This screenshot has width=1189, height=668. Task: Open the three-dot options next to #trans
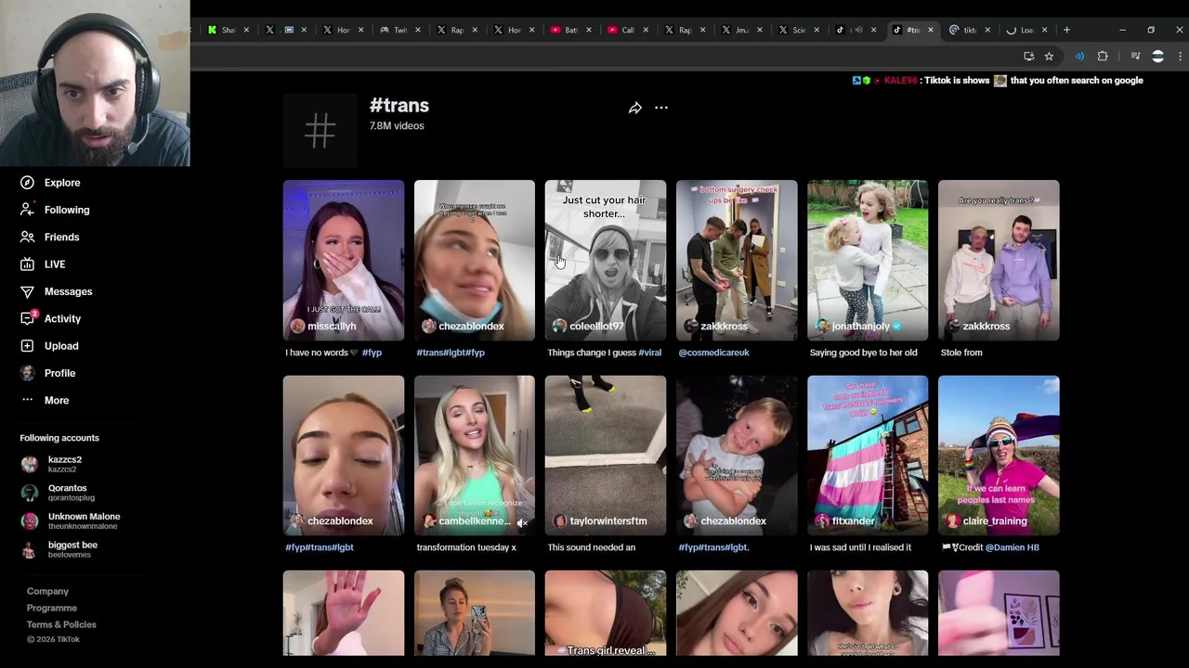[661, 108]
